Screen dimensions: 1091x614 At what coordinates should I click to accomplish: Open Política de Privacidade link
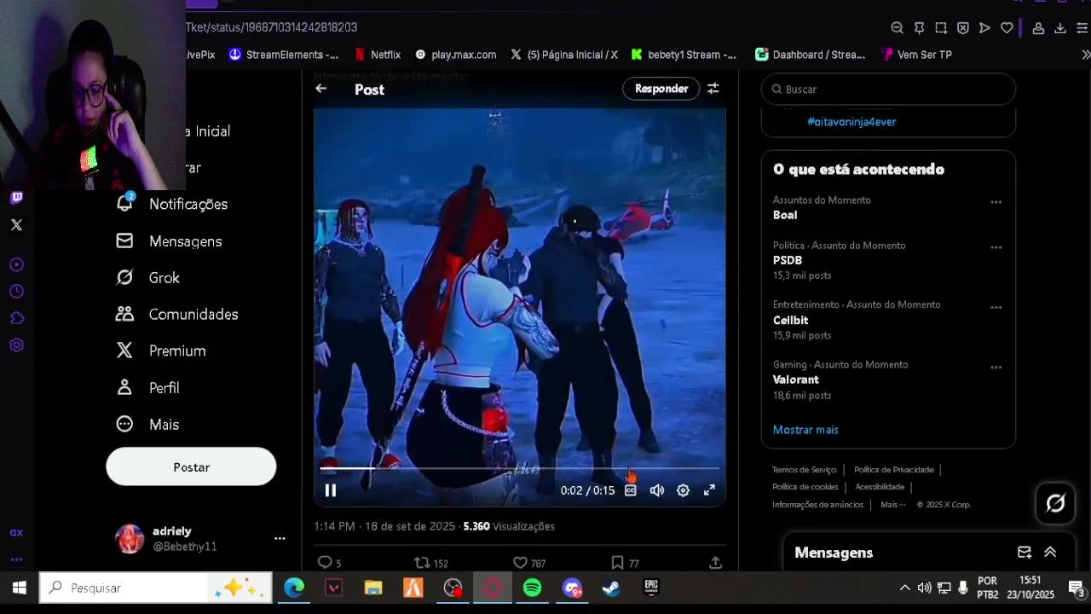tap(893, 470)
